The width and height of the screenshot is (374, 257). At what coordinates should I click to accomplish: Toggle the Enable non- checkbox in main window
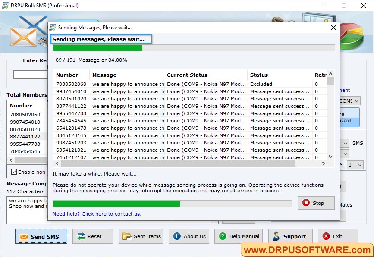(14, 172)
